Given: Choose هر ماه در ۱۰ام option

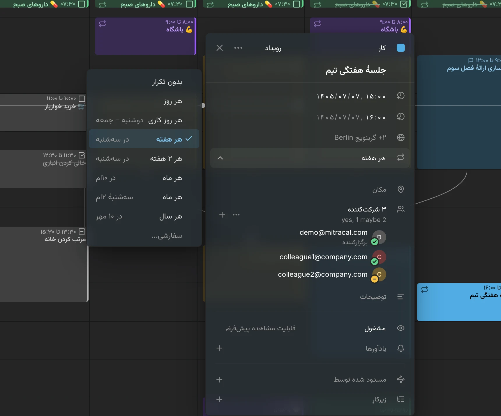Looking at the screenshot, I should (x=144, y=178).
